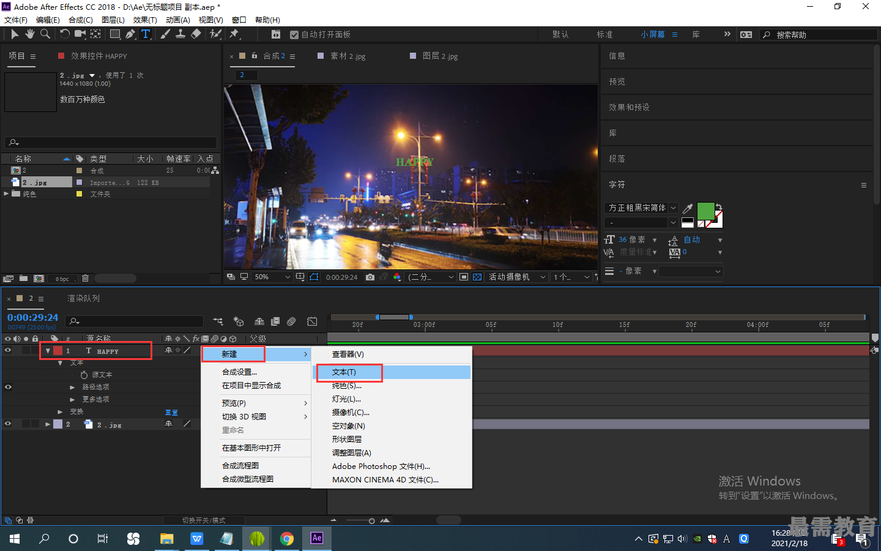Click the red label color of HAPPY layer

(58, 351)
